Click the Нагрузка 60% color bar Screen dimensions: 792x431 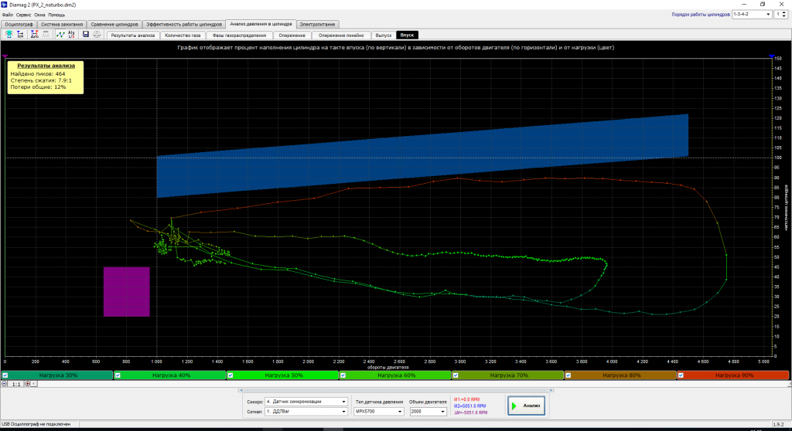[395, 375]
